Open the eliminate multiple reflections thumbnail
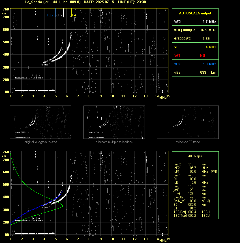240x243 pixels. [114, 122]
